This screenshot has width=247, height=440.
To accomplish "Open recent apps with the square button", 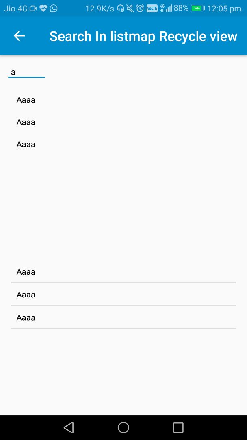I will (x=178, y=427).
